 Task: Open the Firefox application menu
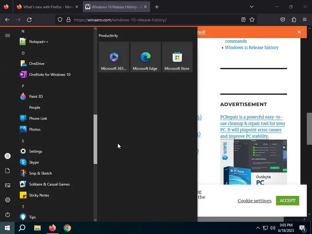[x=305, y=19]
